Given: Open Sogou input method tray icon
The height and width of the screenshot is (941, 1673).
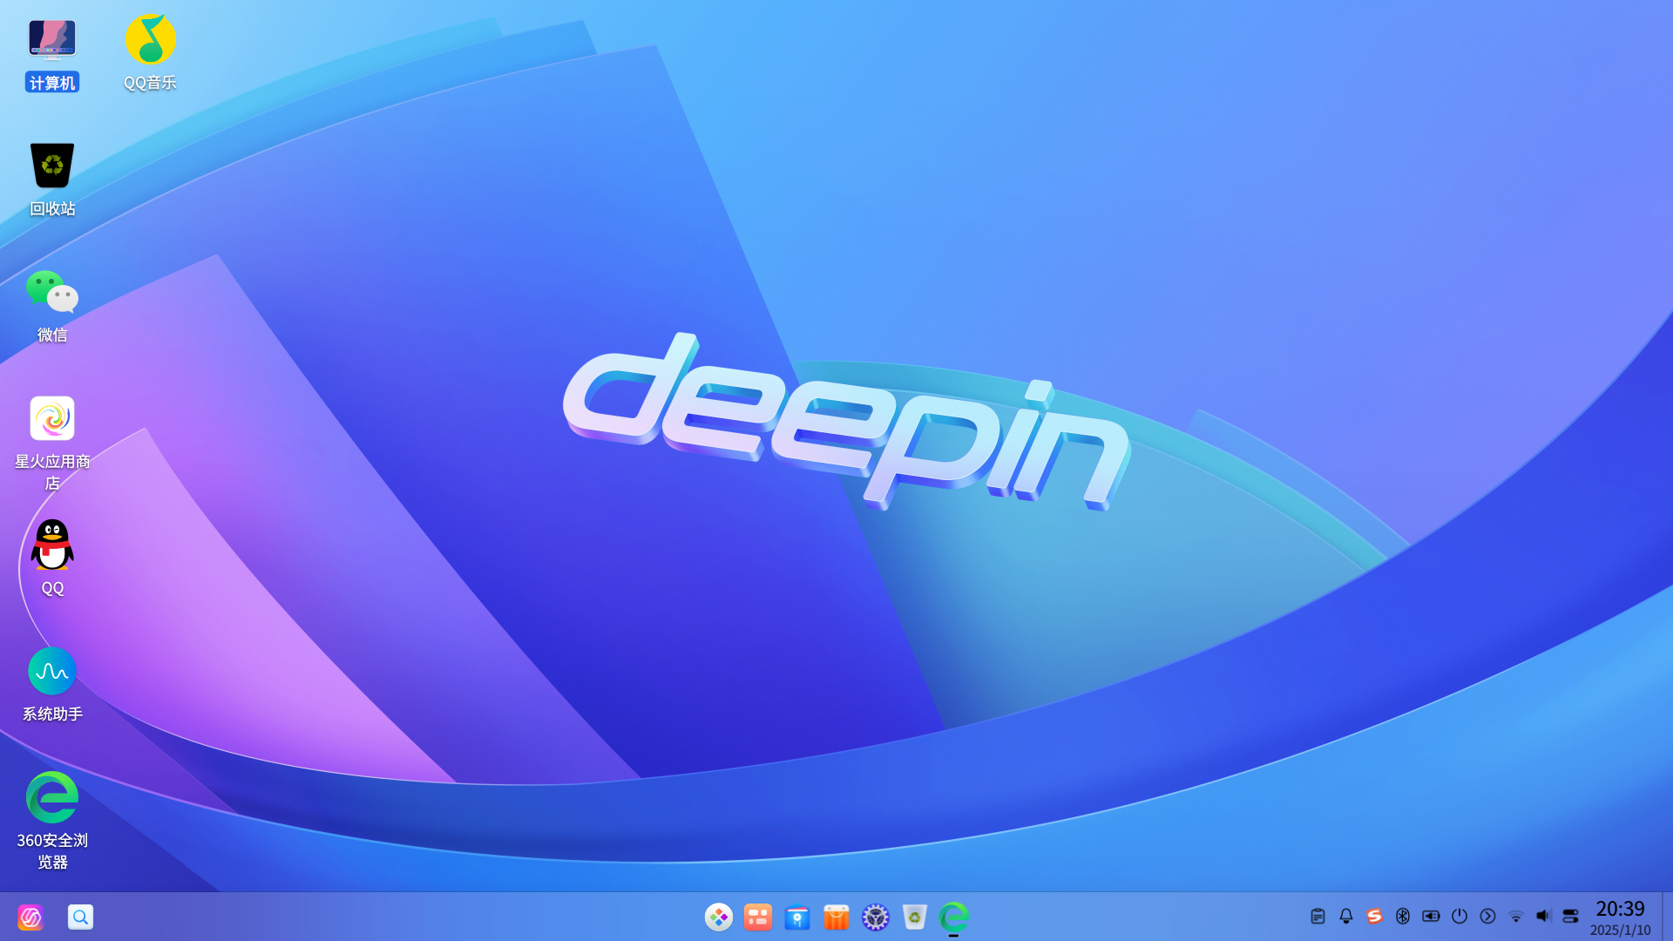Looking at the screenshot, I should pos(1374,917).
